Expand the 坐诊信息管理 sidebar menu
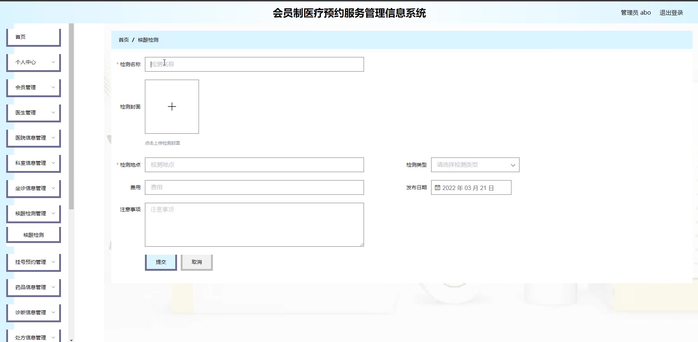Image resolution: width=698 pixels, height=342 pixels. click(34, 189)
